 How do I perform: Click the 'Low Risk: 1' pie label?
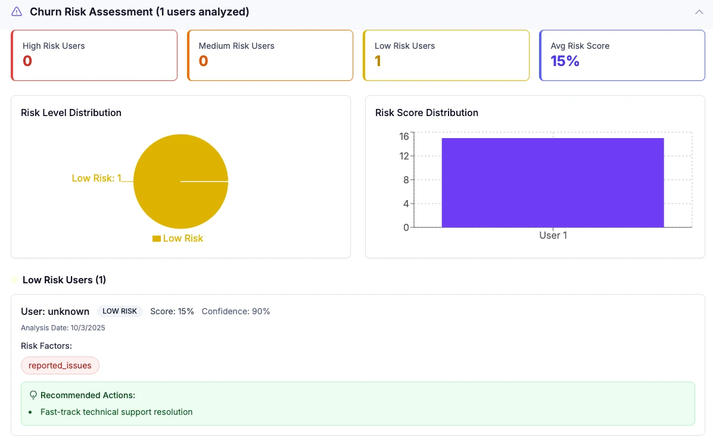[96, 178]
